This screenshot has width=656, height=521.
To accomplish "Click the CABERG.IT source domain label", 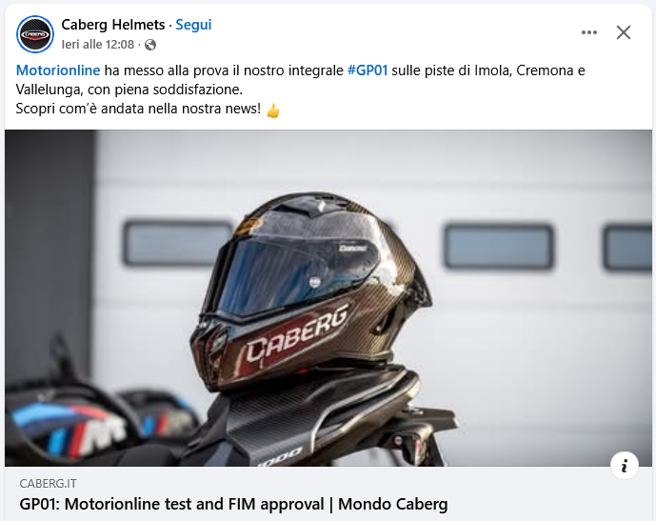I will click(x=49, y=484).
